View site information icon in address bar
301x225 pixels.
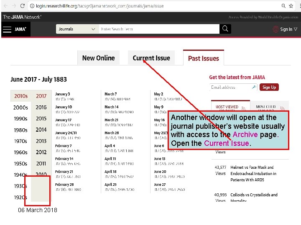pos(32,6)
